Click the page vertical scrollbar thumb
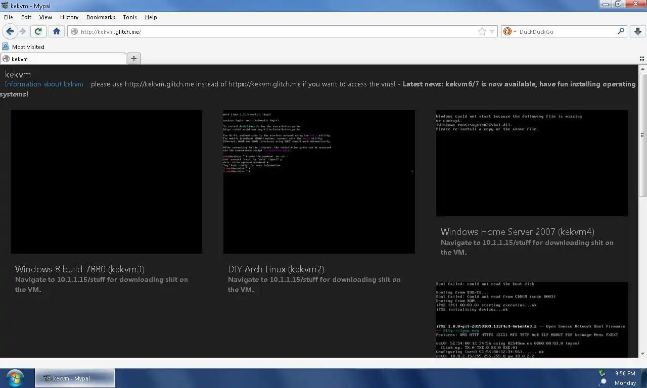Viewport: 647px width, 388px height. pyautogui.click(x=642, y=135)
